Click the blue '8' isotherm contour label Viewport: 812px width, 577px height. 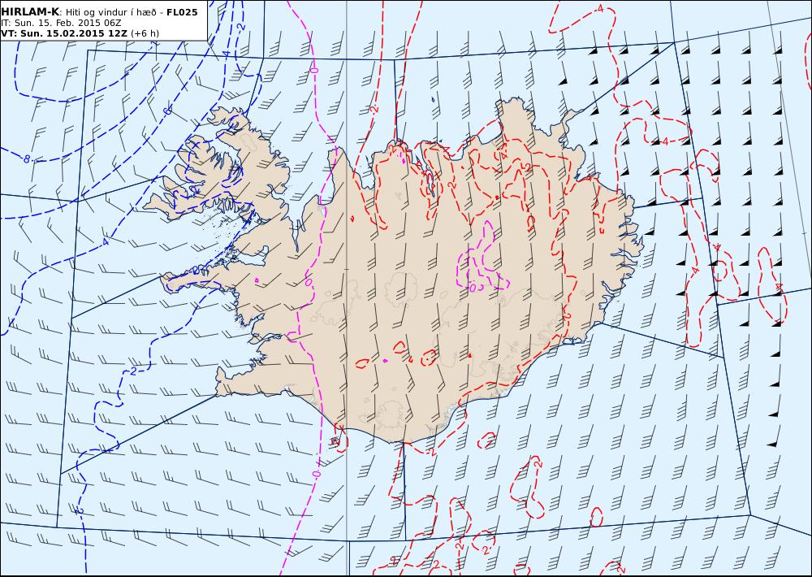[x=27, y=158]
